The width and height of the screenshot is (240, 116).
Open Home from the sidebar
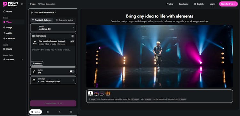[9, 11]
